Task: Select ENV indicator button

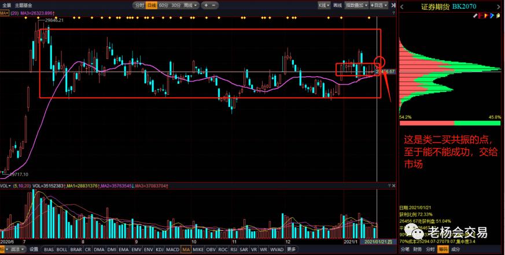Action: pos(149,250)
